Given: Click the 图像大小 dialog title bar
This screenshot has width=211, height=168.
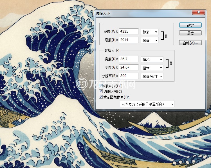Looking at the screenshot, I should (144, 13).
